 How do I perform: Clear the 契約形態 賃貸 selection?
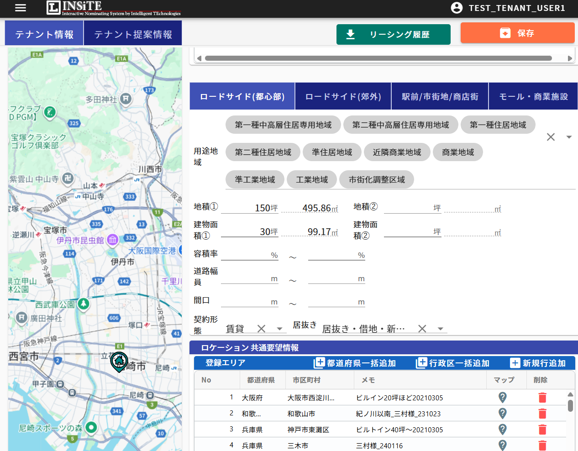click(x=261, y=329)
